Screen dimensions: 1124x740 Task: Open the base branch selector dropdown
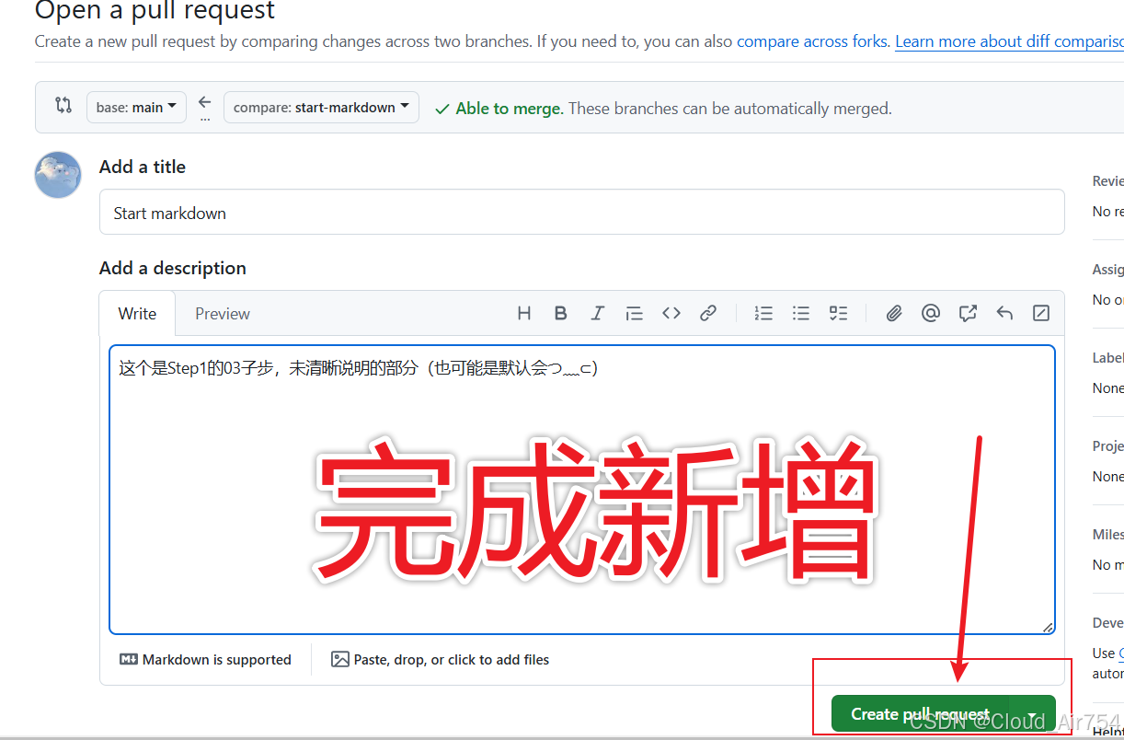135,107
